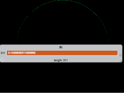Screen dimensions: 124x93
Task: Click the plus icon to add list item
Action: pos(2,60)
